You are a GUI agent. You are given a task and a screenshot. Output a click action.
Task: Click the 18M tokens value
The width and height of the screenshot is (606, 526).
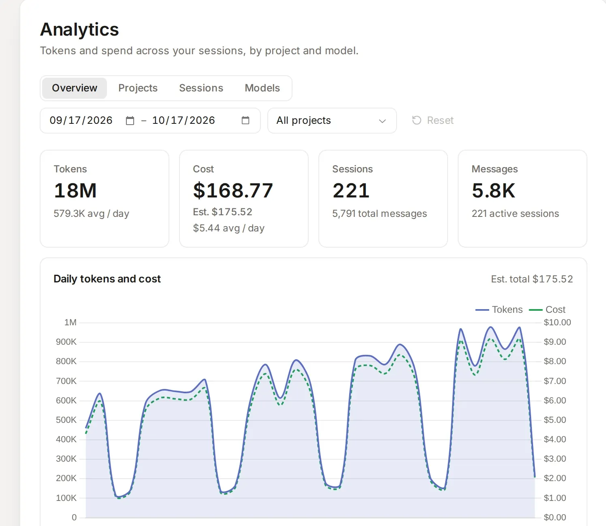pos(75,191)
